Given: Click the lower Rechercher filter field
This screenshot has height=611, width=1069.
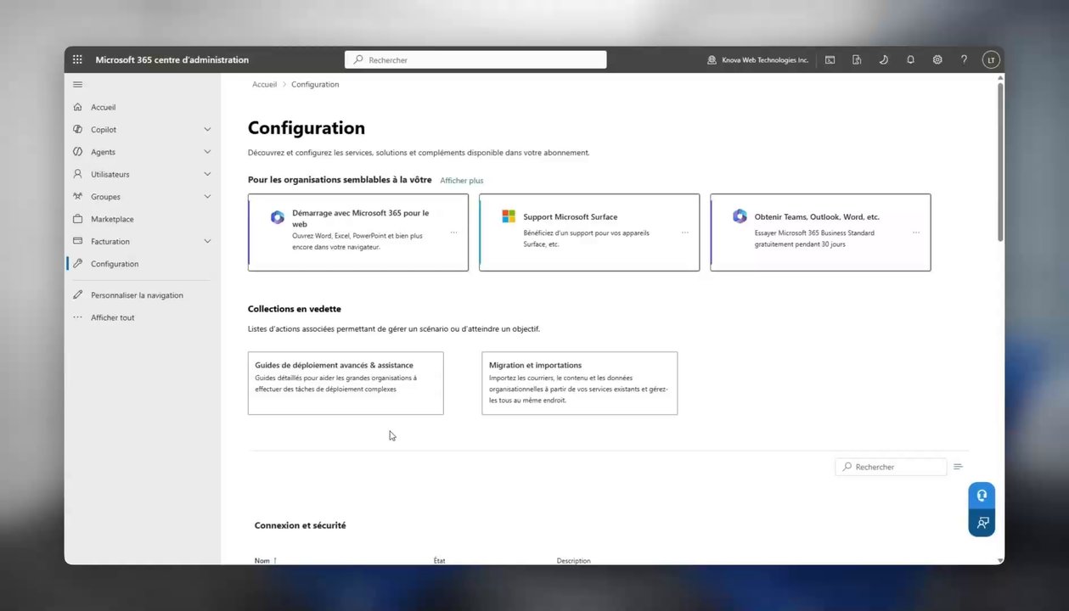Looking at the screenshot, I should click(891, 467).
